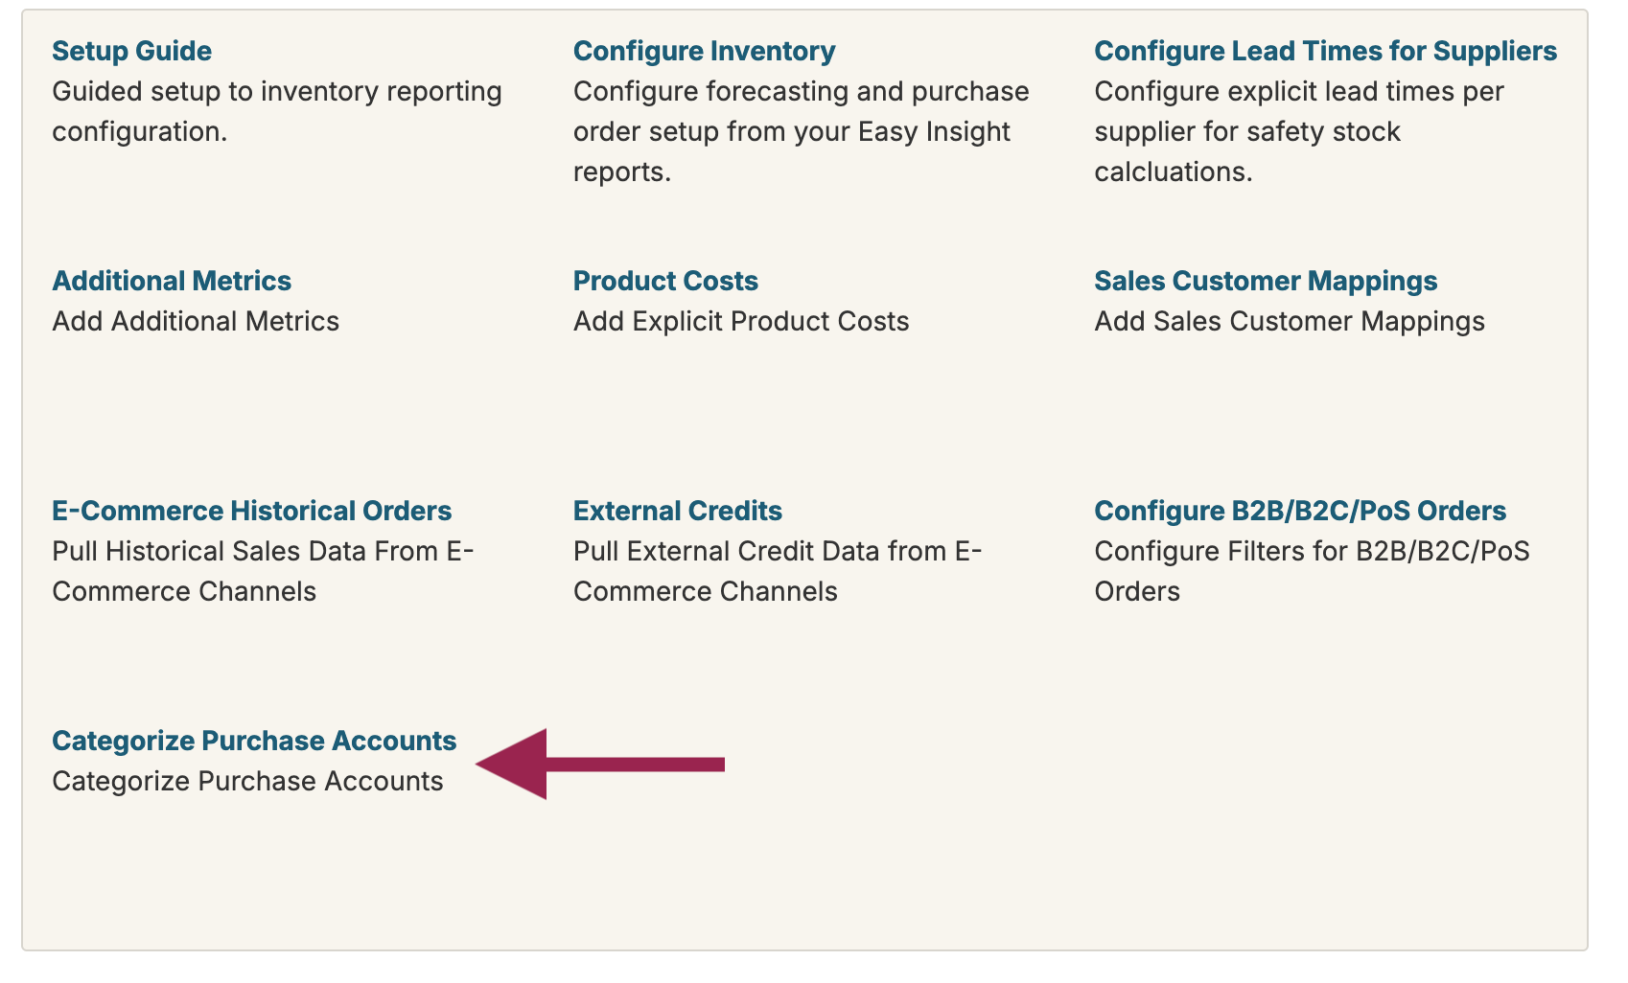The width and height of the screenshot is (1628, 983).
Task: Click 'Add Sales Customer Mappings' description text
Action: [1289, 321]
